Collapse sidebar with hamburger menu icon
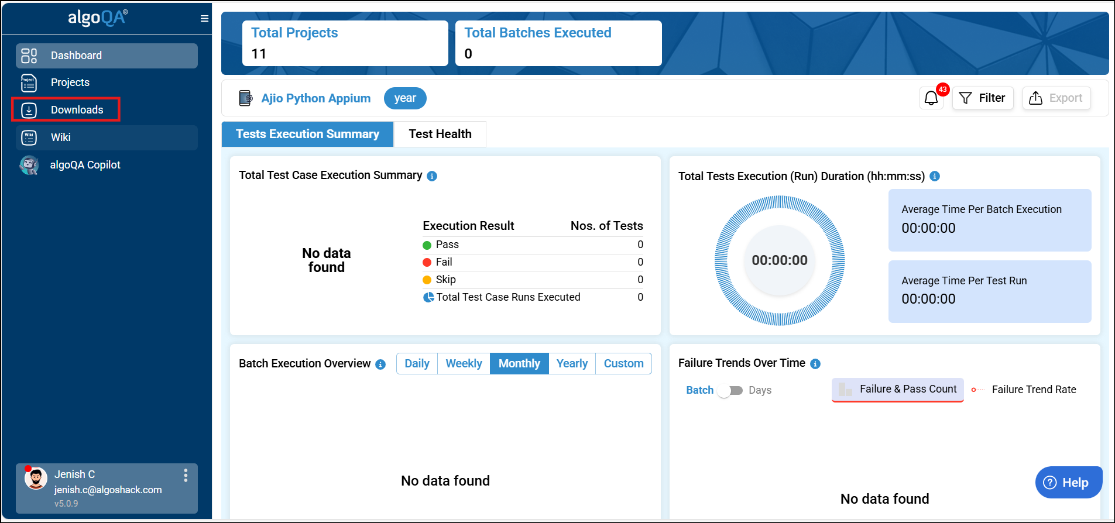Viewport: 1115px width, 523px height. tap(204, 19)
